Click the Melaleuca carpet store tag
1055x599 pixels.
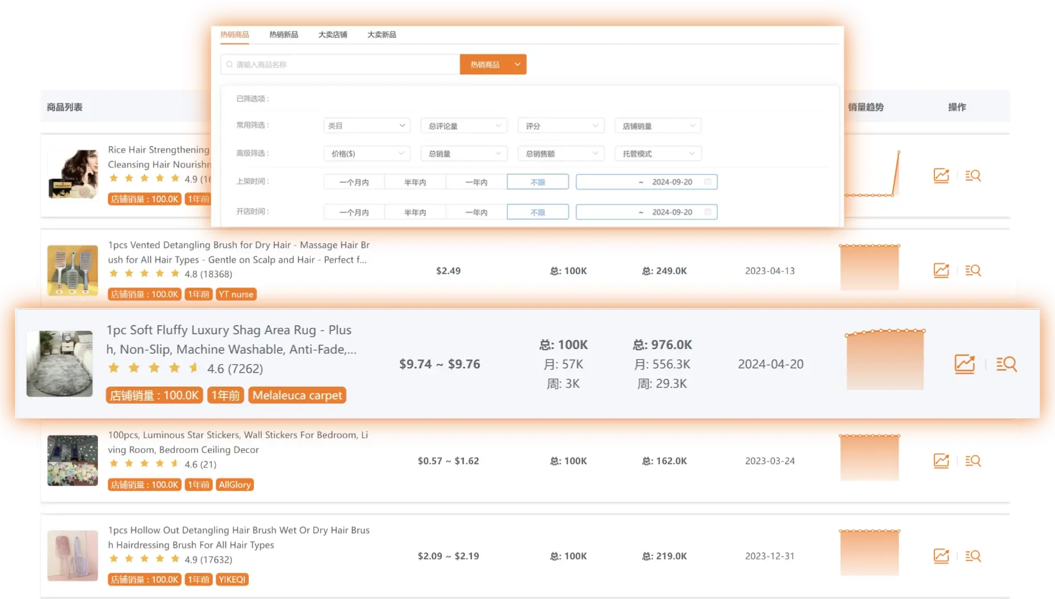pos(297,395)
